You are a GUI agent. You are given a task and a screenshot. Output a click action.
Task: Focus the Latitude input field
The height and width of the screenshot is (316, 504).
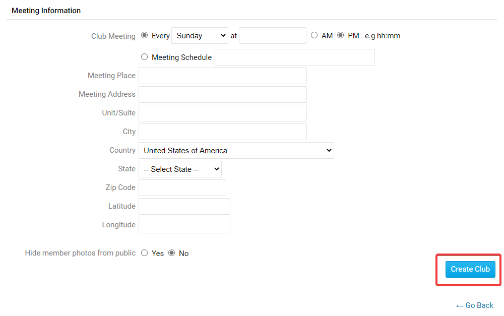pyautogui.click(x=184, y=206)
